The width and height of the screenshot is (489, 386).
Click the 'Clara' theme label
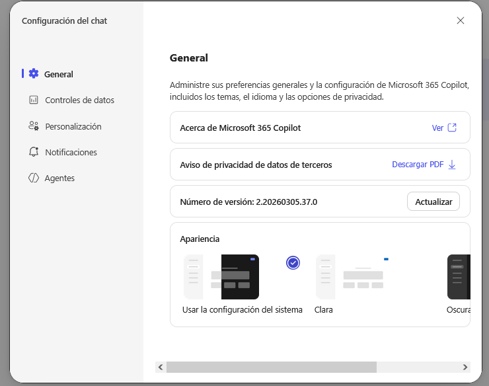point(323,310)
